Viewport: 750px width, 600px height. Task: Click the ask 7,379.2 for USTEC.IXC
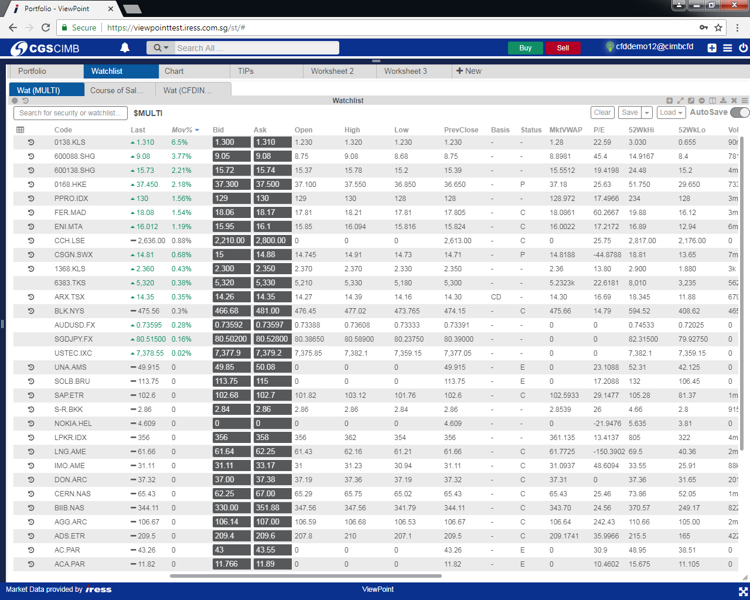pyautogui.click(x=272, y=353)
